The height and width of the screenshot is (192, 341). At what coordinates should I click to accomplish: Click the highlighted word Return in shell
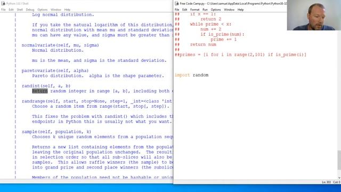click(x=40, y=91)
